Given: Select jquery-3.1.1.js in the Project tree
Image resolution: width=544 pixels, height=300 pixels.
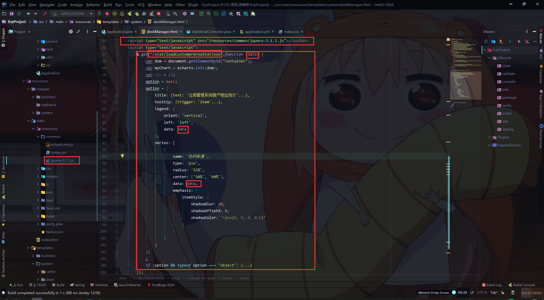Looking at the screenshot, I should 62,160.
